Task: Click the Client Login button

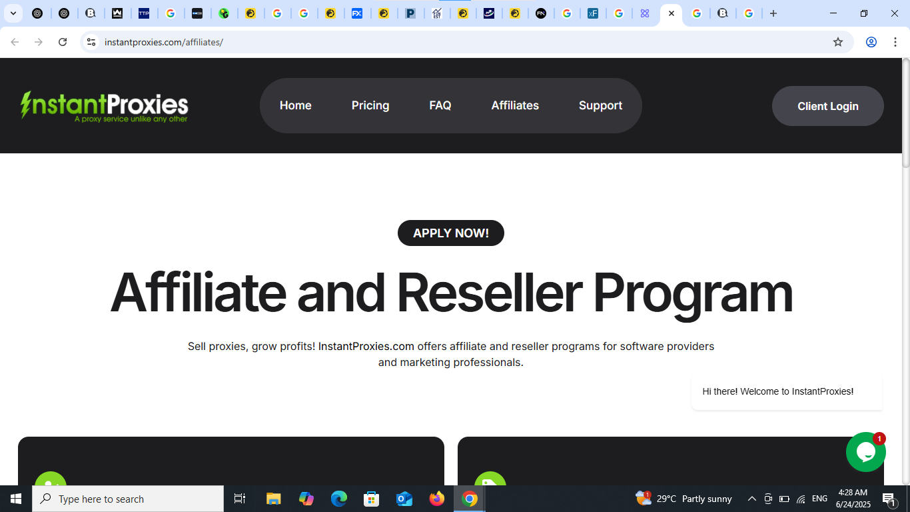Action: click(828, 106)
